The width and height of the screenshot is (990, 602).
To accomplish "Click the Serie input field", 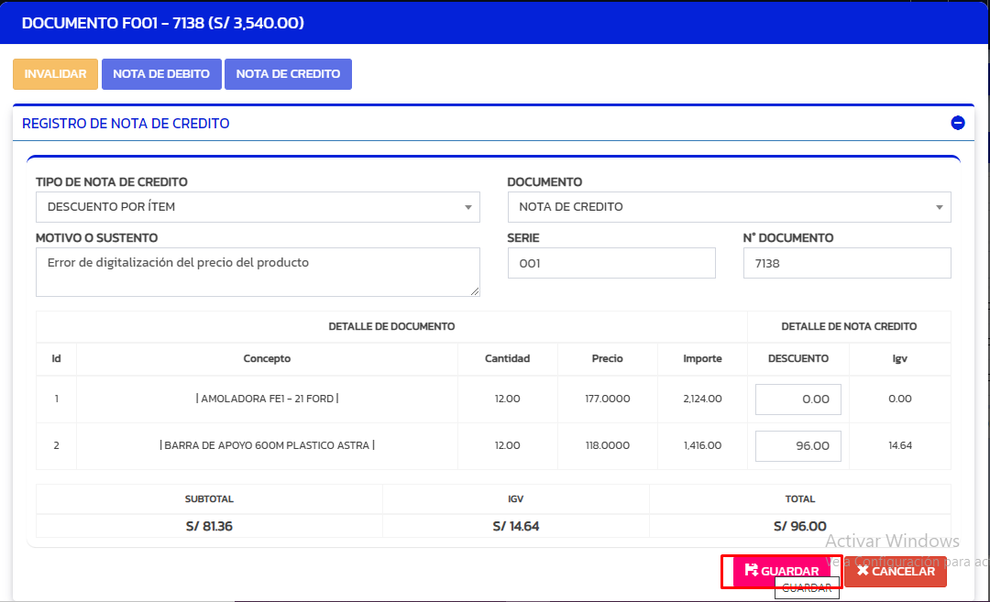I will point(611,263).
